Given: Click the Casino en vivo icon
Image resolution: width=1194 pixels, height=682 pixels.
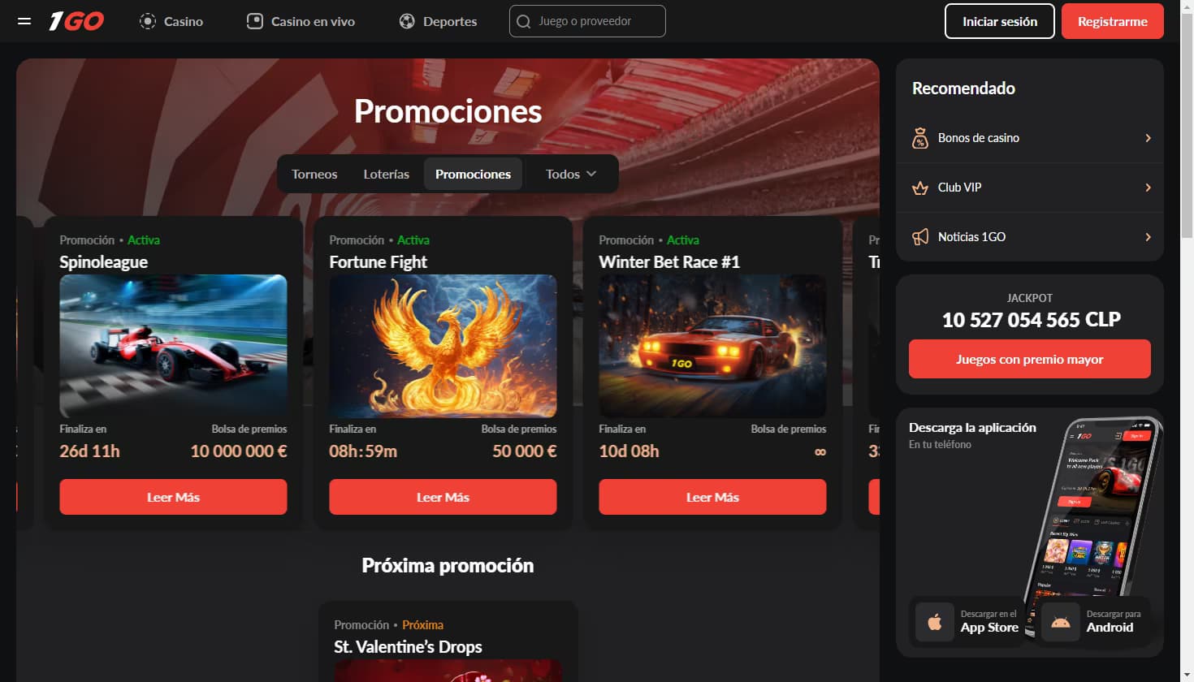Looking at the screenshot, I should tap(255, 21).
